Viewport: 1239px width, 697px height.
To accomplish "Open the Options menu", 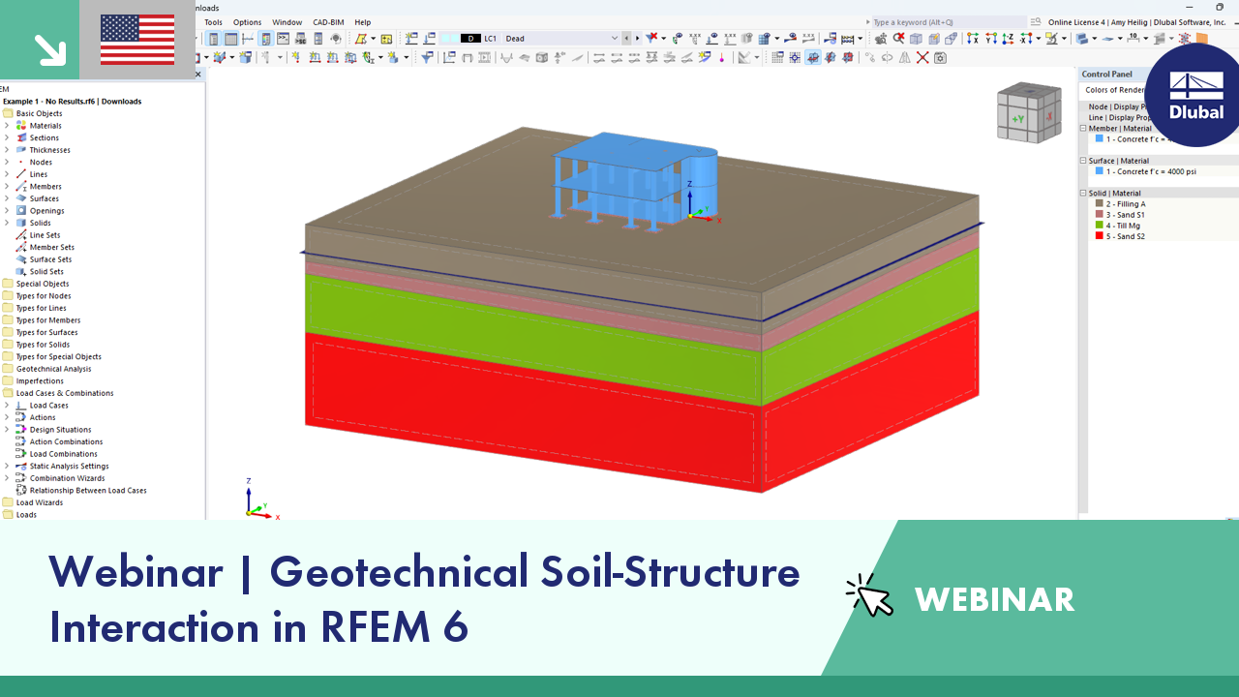I will point(247,21).
